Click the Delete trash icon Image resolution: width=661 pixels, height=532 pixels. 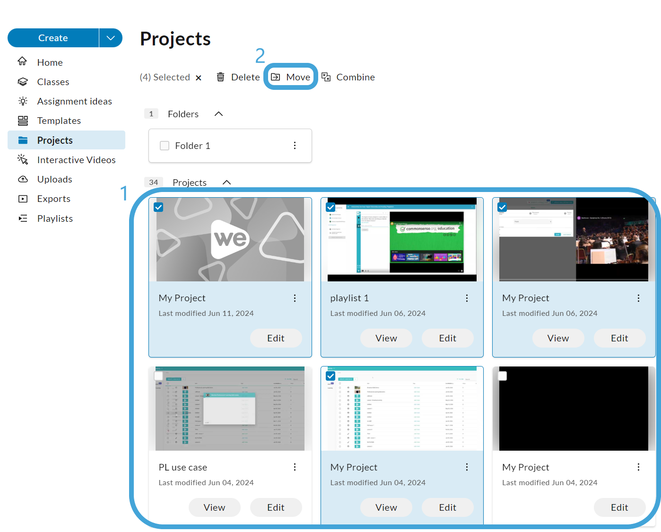(x=220, y=77)
